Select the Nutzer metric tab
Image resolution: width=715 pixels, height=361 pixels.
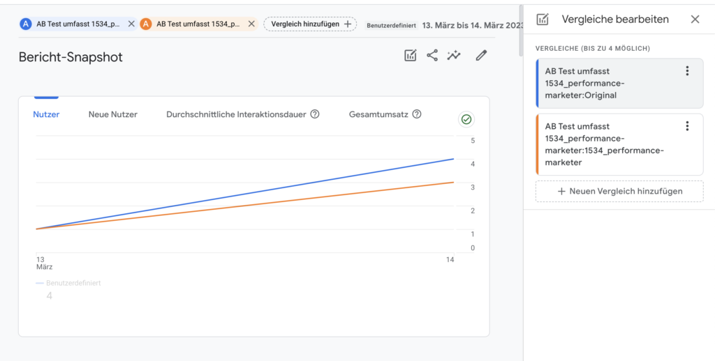click(x=46, y=114)
